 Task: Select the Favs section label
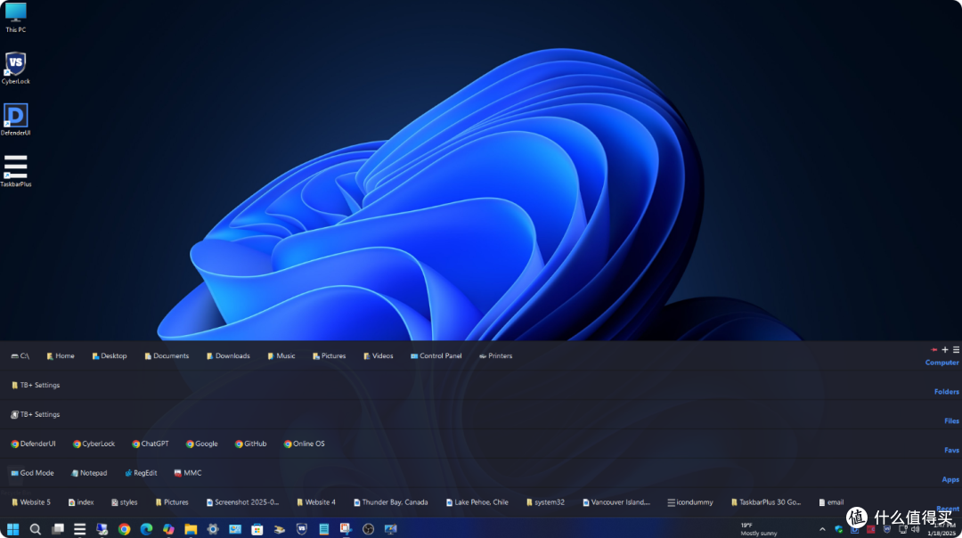pos(951,451)
